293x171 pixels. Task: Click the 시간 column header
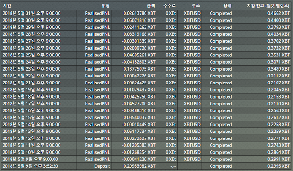7,6
